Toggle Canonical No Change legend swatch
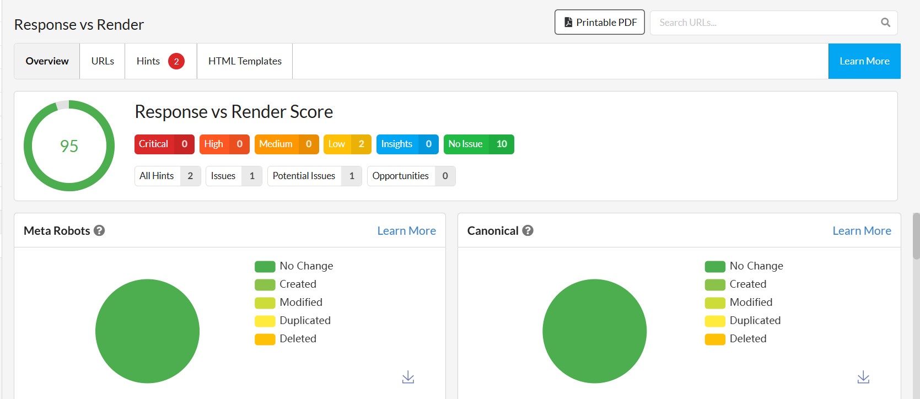 [x=715, y=267]
